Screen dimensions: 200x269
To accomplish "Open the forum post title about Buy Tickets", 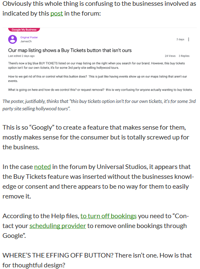I will [70, 50].
